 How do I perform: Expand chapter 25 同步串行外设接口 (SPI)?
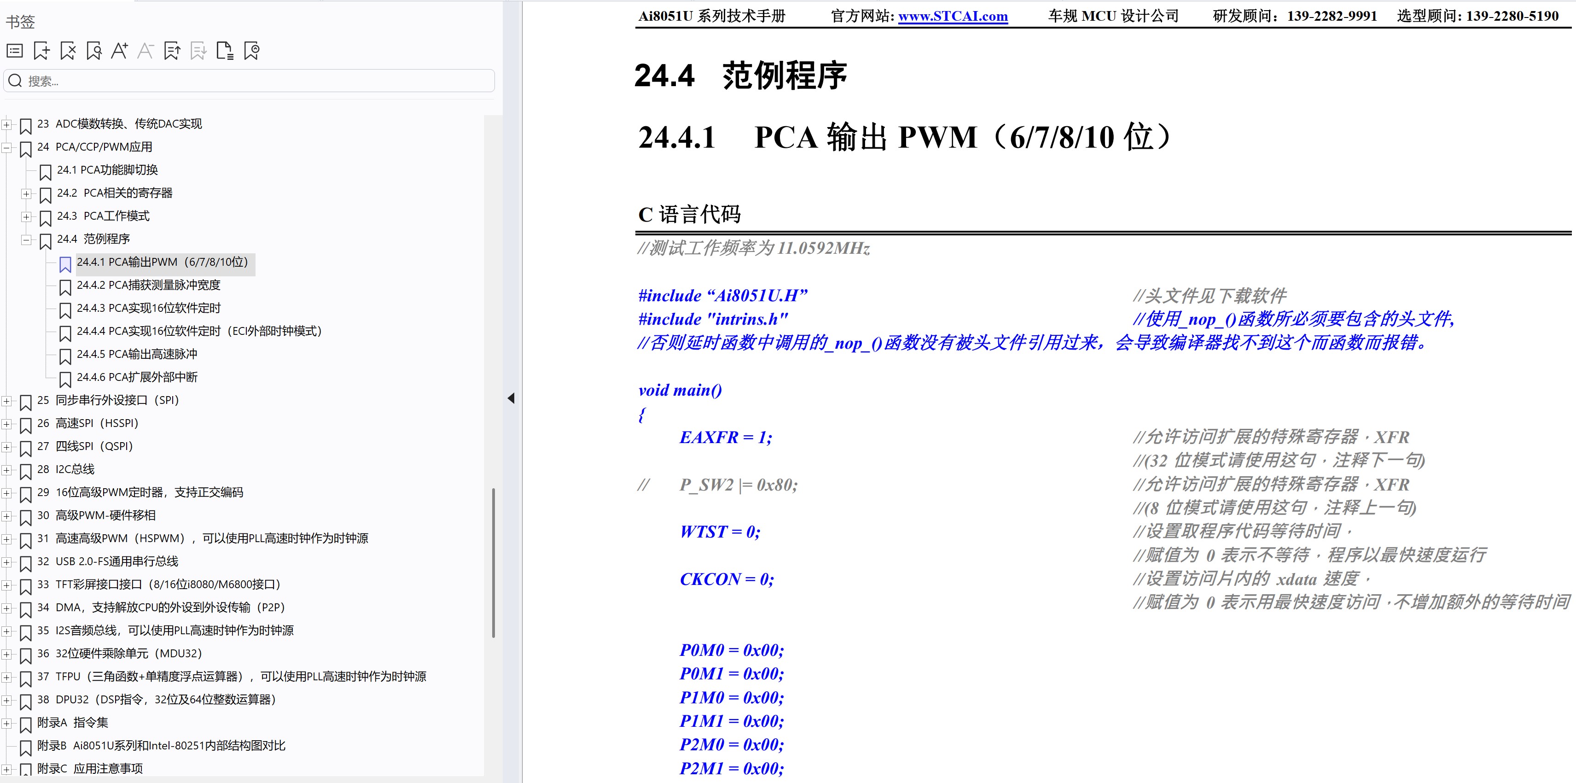(x=6, y=401)
